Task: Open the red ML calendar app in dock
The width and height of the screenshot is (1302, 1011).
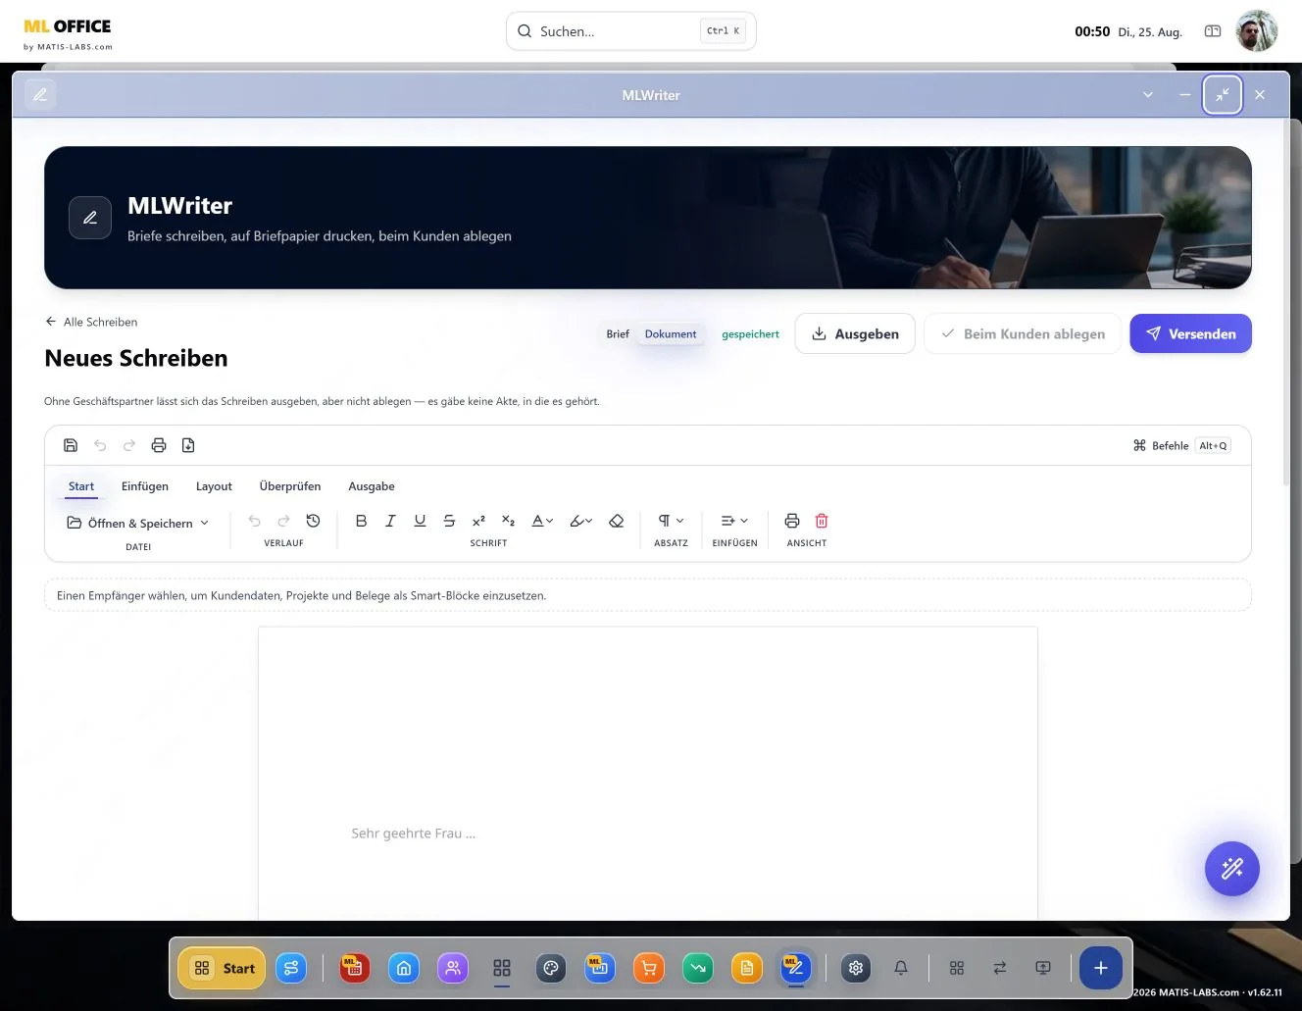Action: [354, 969]
